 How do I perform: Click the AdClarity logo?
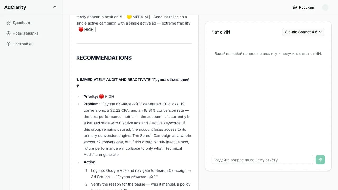click(x=15, y=7)
